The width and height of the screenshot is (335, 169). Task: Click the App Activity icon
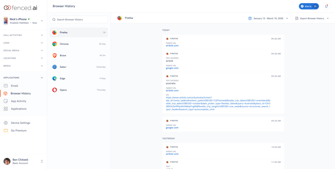point(6,101)
